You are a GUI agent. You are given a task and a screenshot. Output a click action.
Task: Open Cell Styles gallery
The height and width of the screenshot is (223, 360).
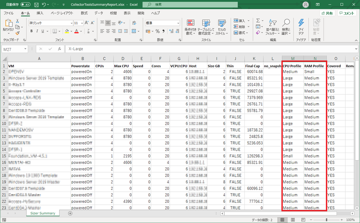221,27
